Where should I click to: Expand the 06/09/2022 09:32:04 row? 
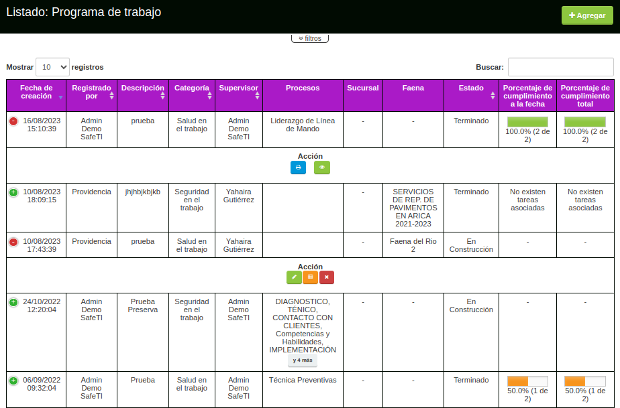click(13, 381)
